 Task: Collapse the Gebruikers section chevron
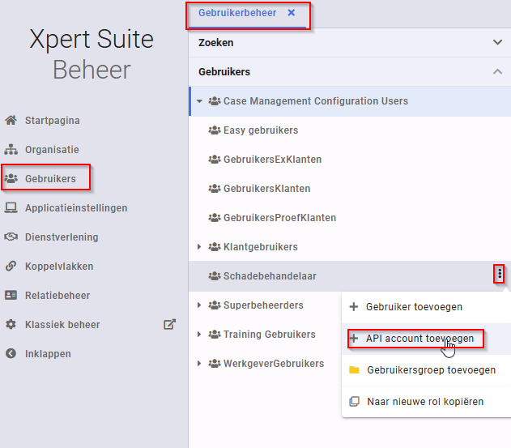point(497,71)
